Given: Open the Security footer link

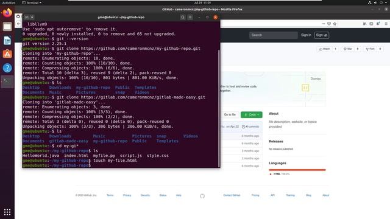Looking at the screenshot, I should coord(145,195).
